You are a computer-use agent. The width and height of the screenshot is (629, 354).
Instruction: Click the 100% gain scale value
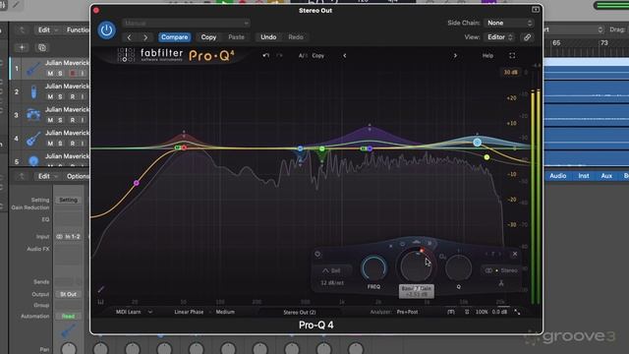pyautogui.click(x=482, y=312)
